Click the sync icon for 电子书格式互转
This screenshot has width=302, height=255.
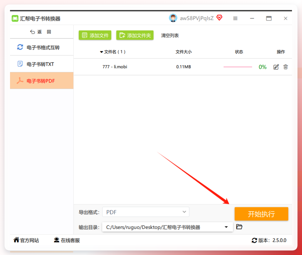(x=20, y=47)
